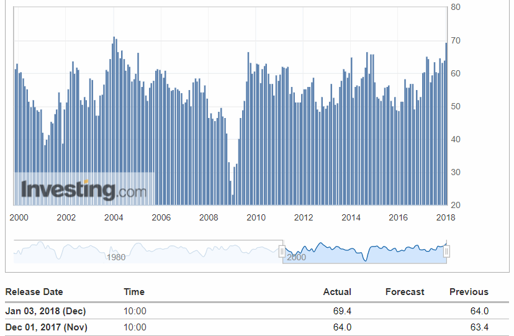Click the previous value 63.4

(x=479, y=327)
